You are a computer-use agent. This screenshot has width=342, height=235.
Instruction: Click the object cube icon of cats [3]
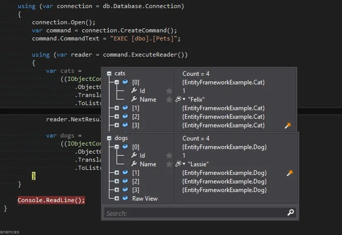(x=125, y=125)
